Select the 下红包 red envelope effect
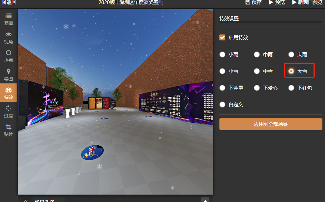This screenshot has height=202, width=325. 291,88
